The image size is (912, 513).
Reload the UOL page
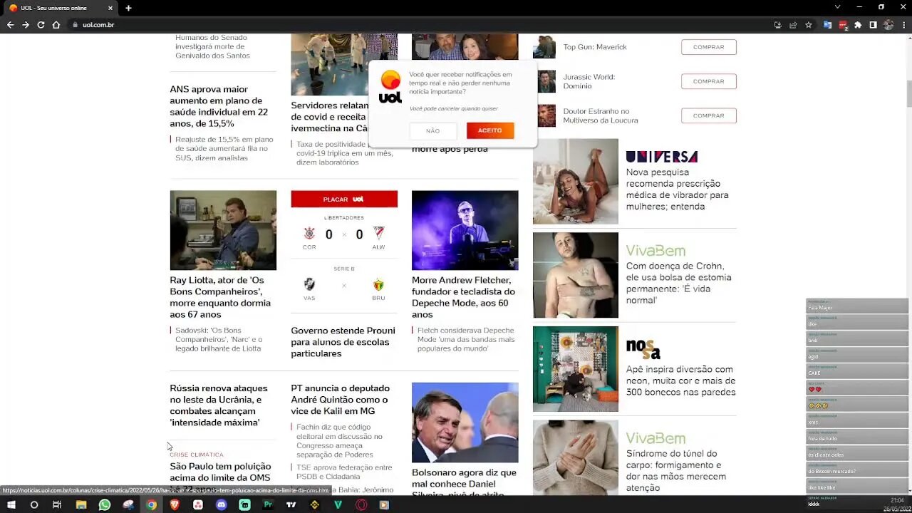(41, 25)
